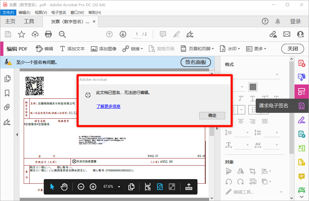Click the save file icon
This screenshot has width=309, height=201.
click(8, 34)
